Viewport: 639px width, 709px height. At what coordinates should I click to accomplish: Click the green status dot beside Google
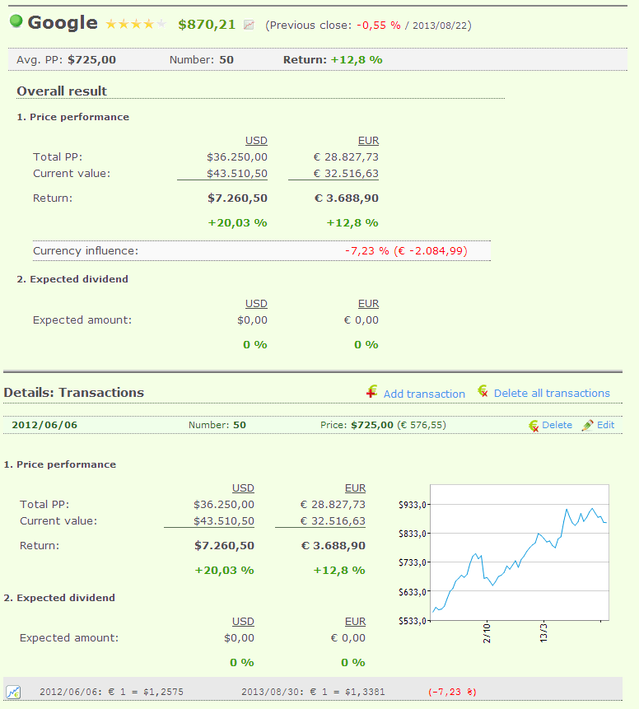pos(16,21)
